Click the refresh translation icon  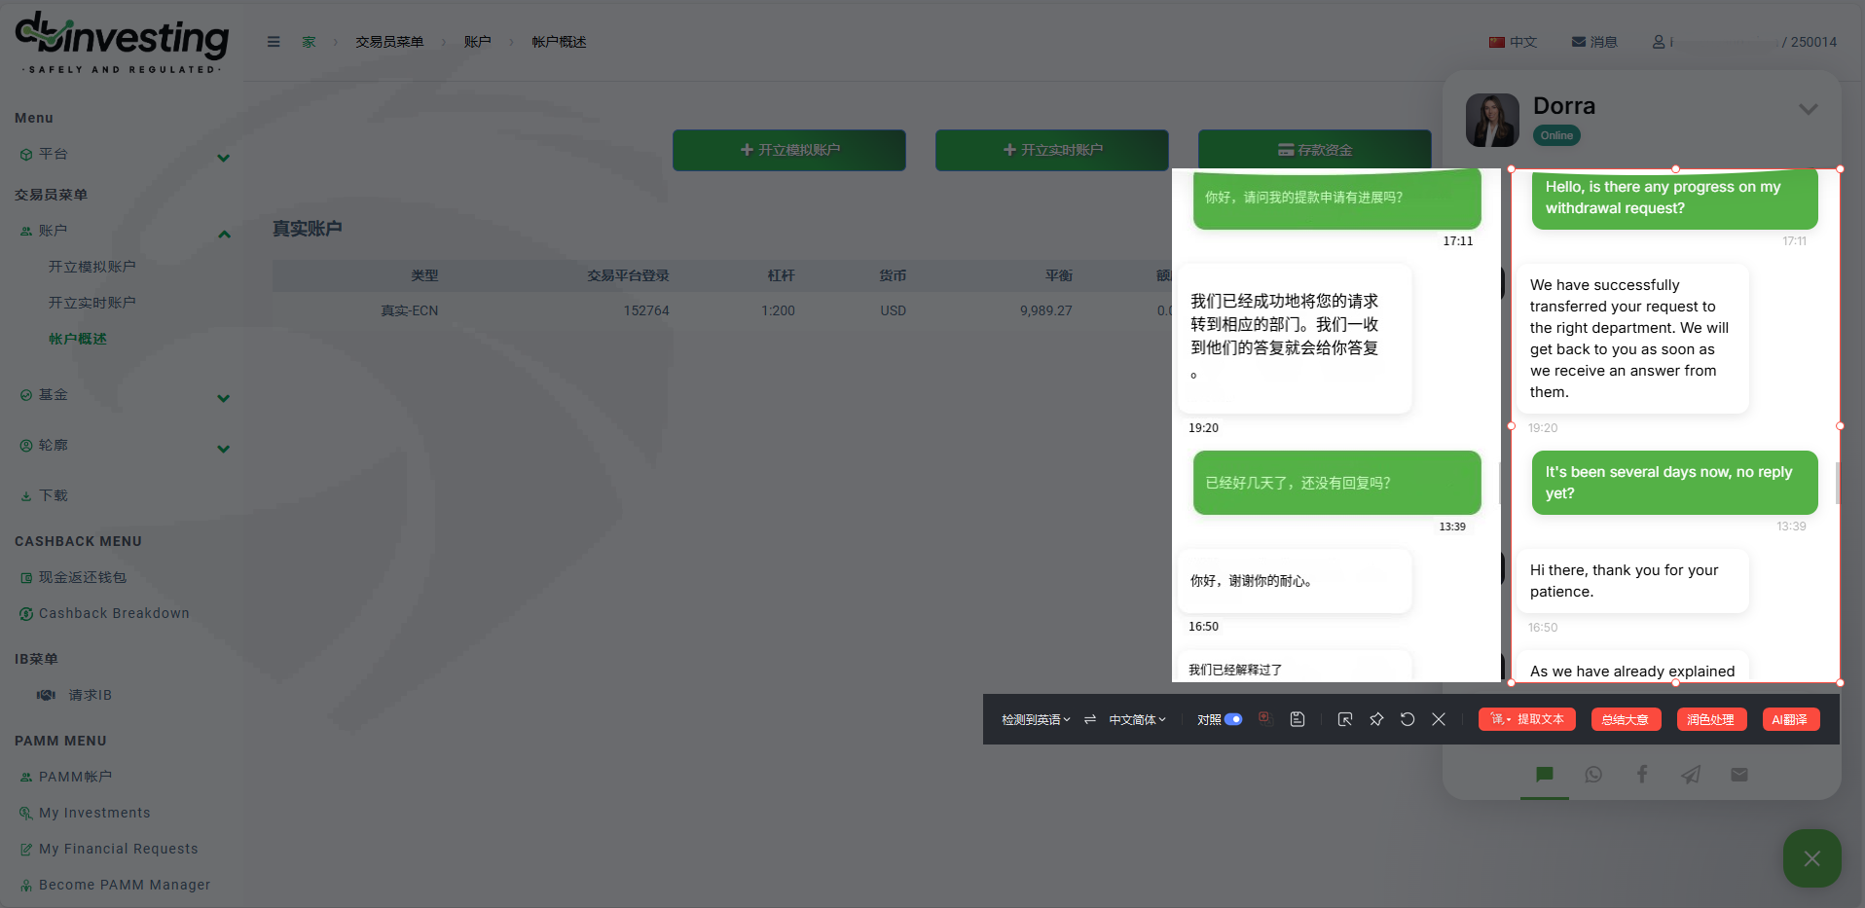1408,719
